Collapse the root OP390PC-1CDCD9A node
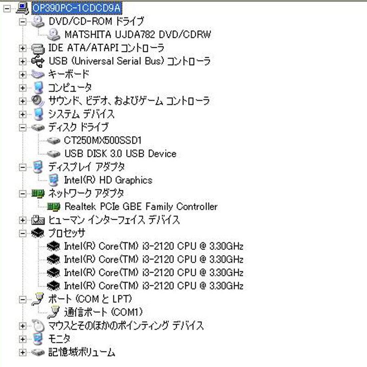 (7, 9)
